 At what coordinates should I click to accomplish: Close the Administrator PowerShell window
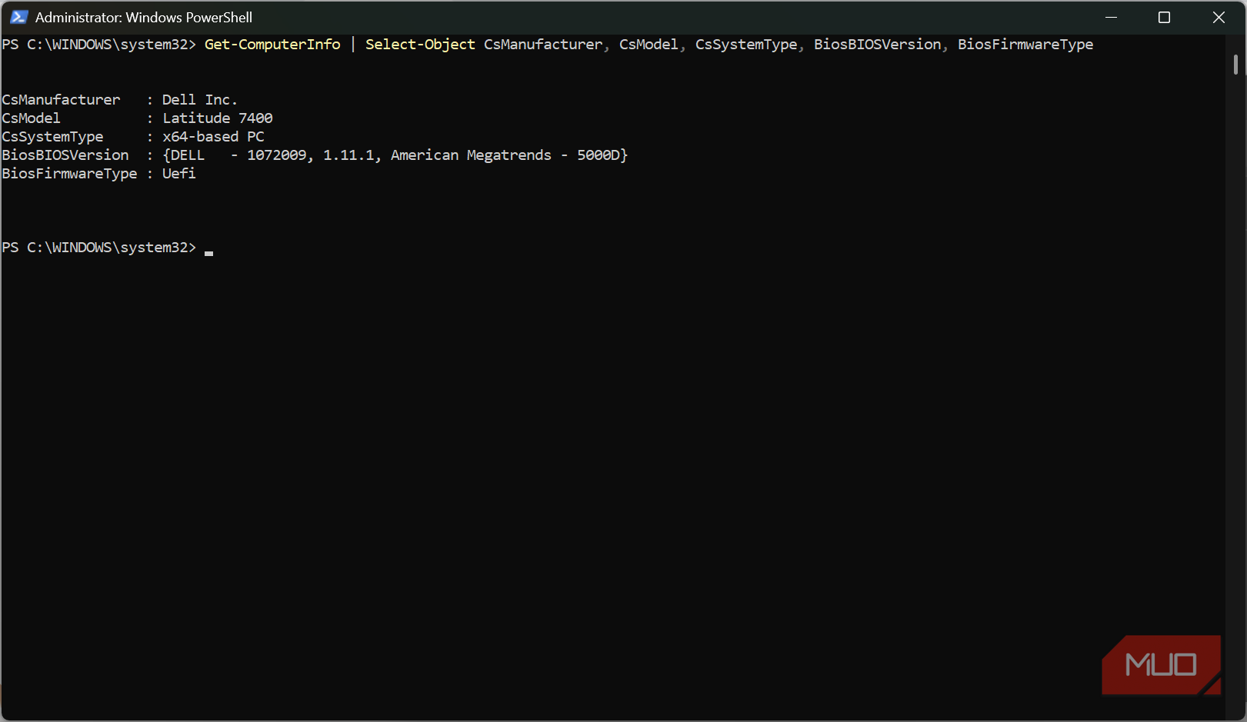(1219, 17)
